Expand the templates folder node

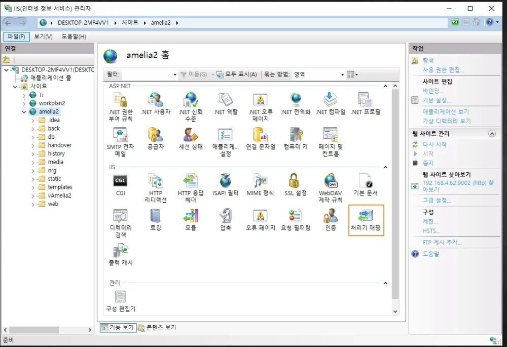(x=32, y=187)
